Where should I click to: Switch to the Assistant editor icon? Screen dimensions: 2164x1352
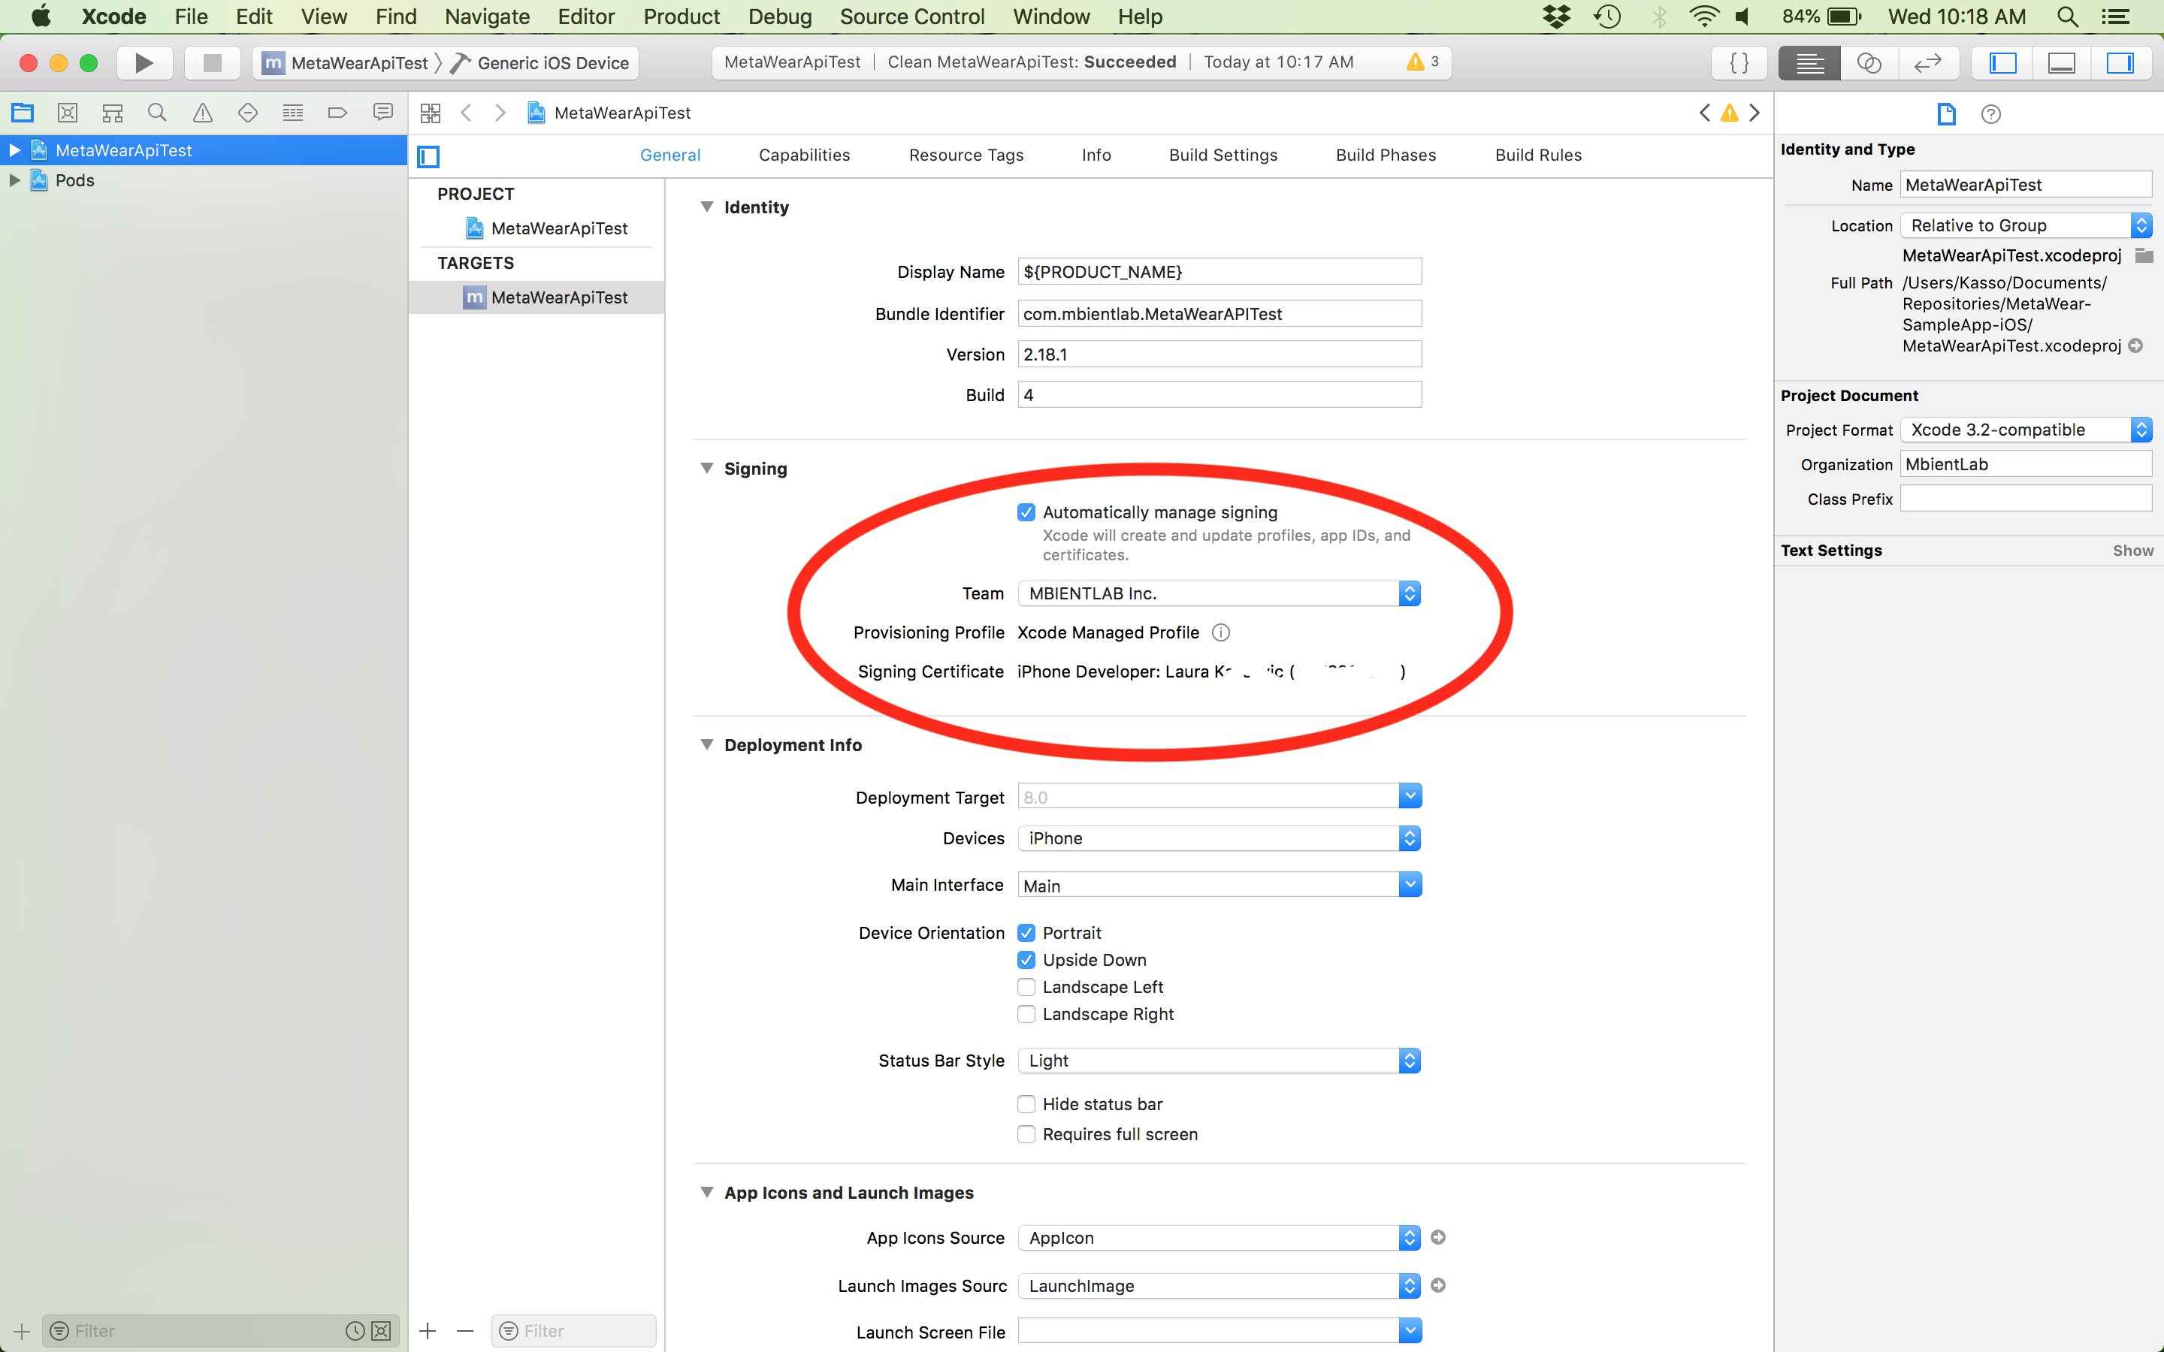coord(1869,62)
